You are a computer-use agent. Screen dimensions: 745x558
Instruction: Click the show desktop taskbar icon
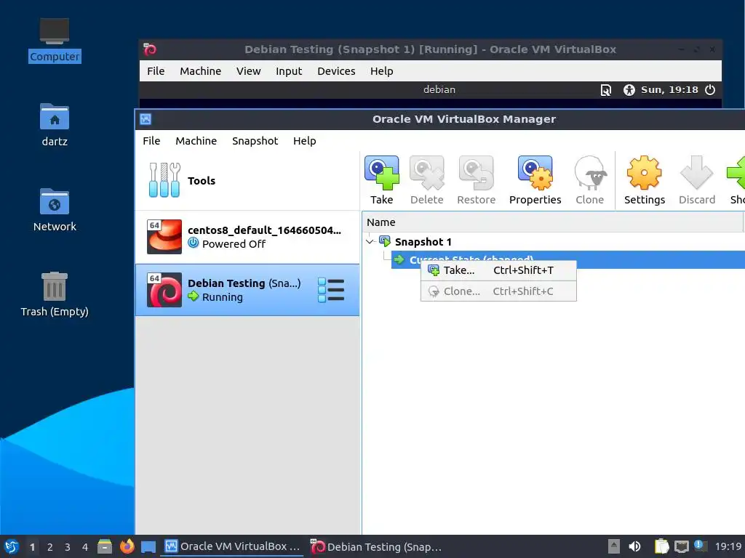(x=148, y=546)
